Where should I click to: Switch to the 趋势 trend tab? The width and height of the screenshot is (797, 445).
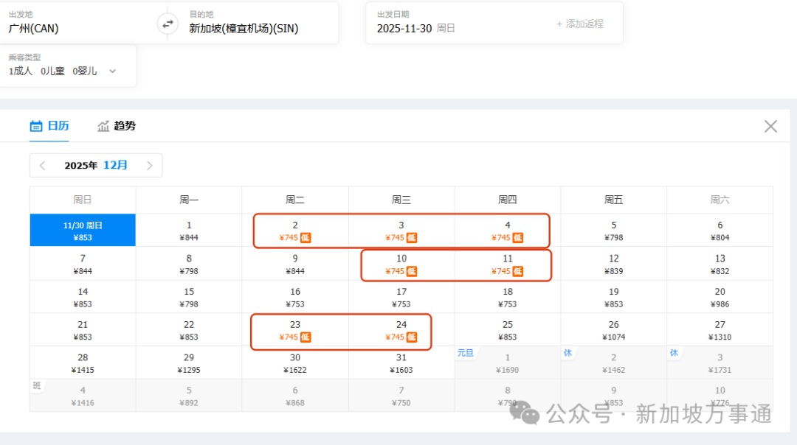point(117,126)
